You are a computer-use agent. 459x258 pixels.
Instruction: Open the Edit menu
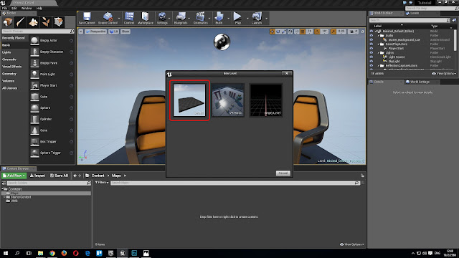click(14, 8)
